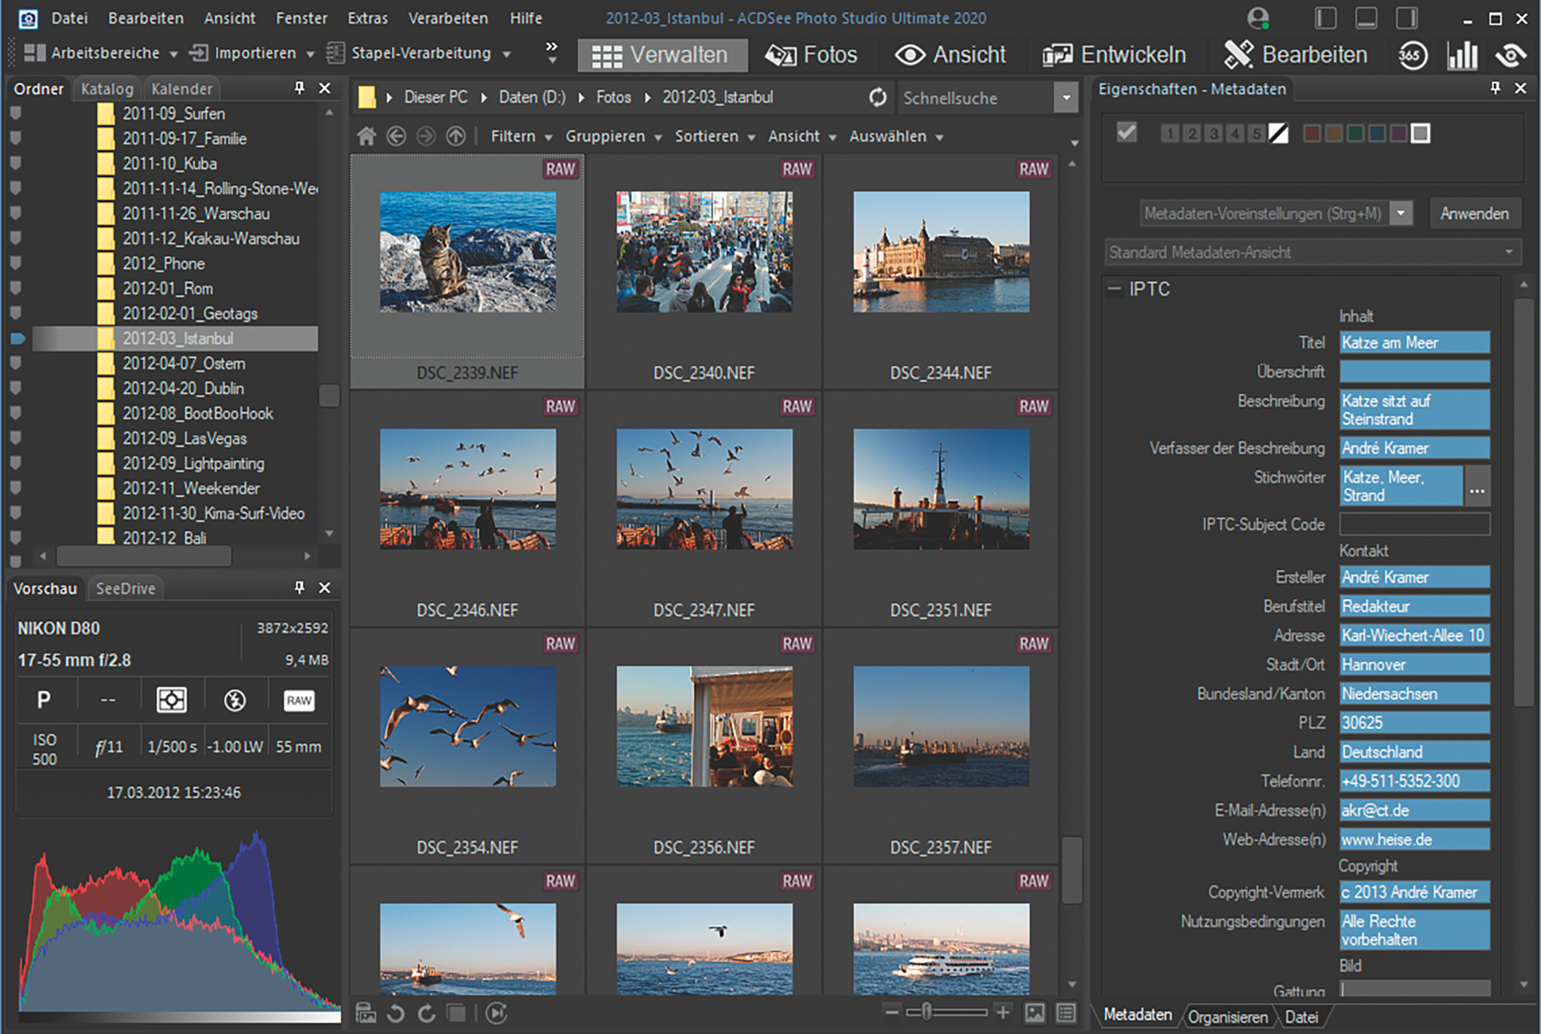Open the Metadaten-Voreinstellungen dropdown arrow

pyautogui.click(x=1400, y=214)
